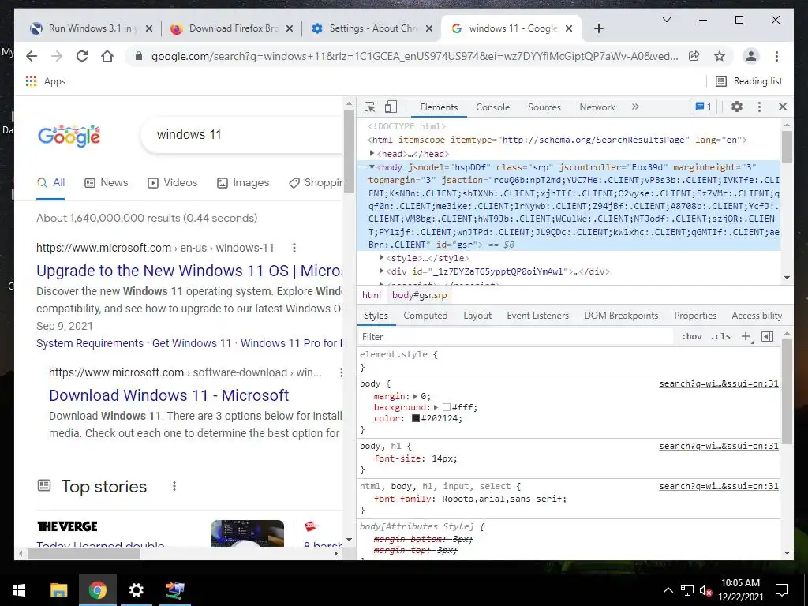
Task: Open the #fff background color swatch
Action: [447, 407]
